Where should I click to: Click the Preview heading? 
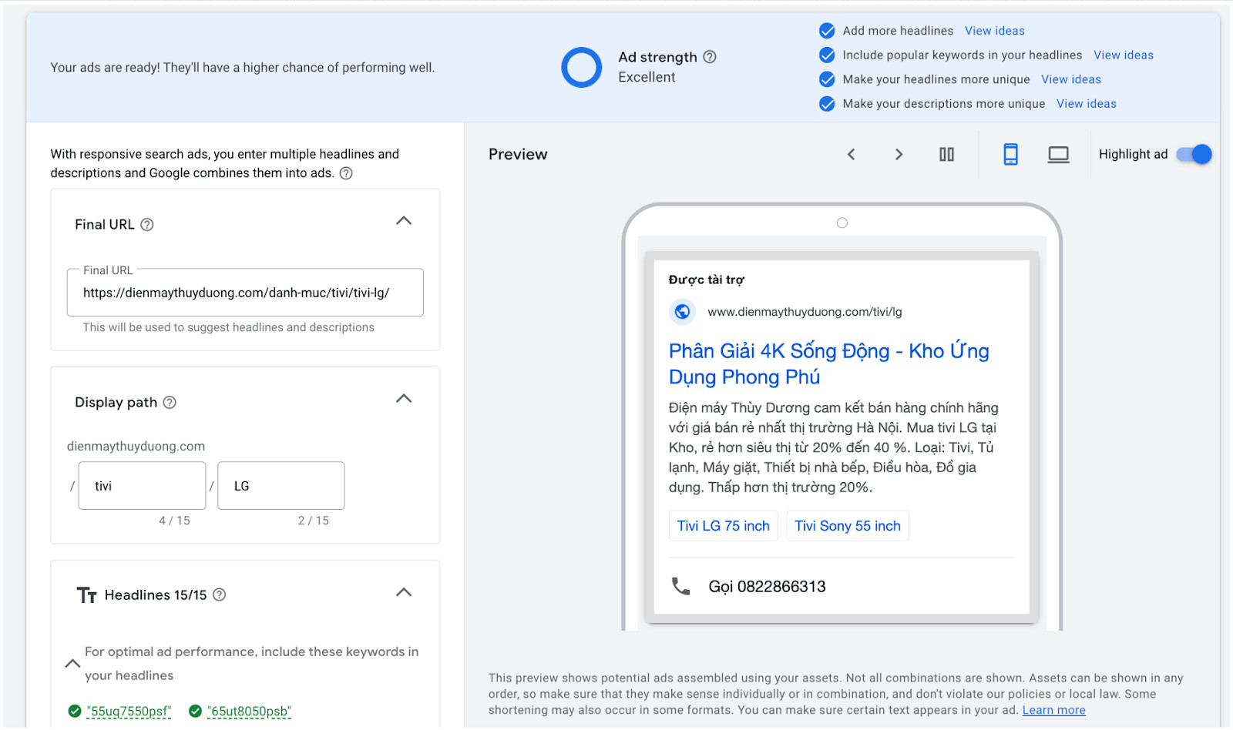point(518,155)
